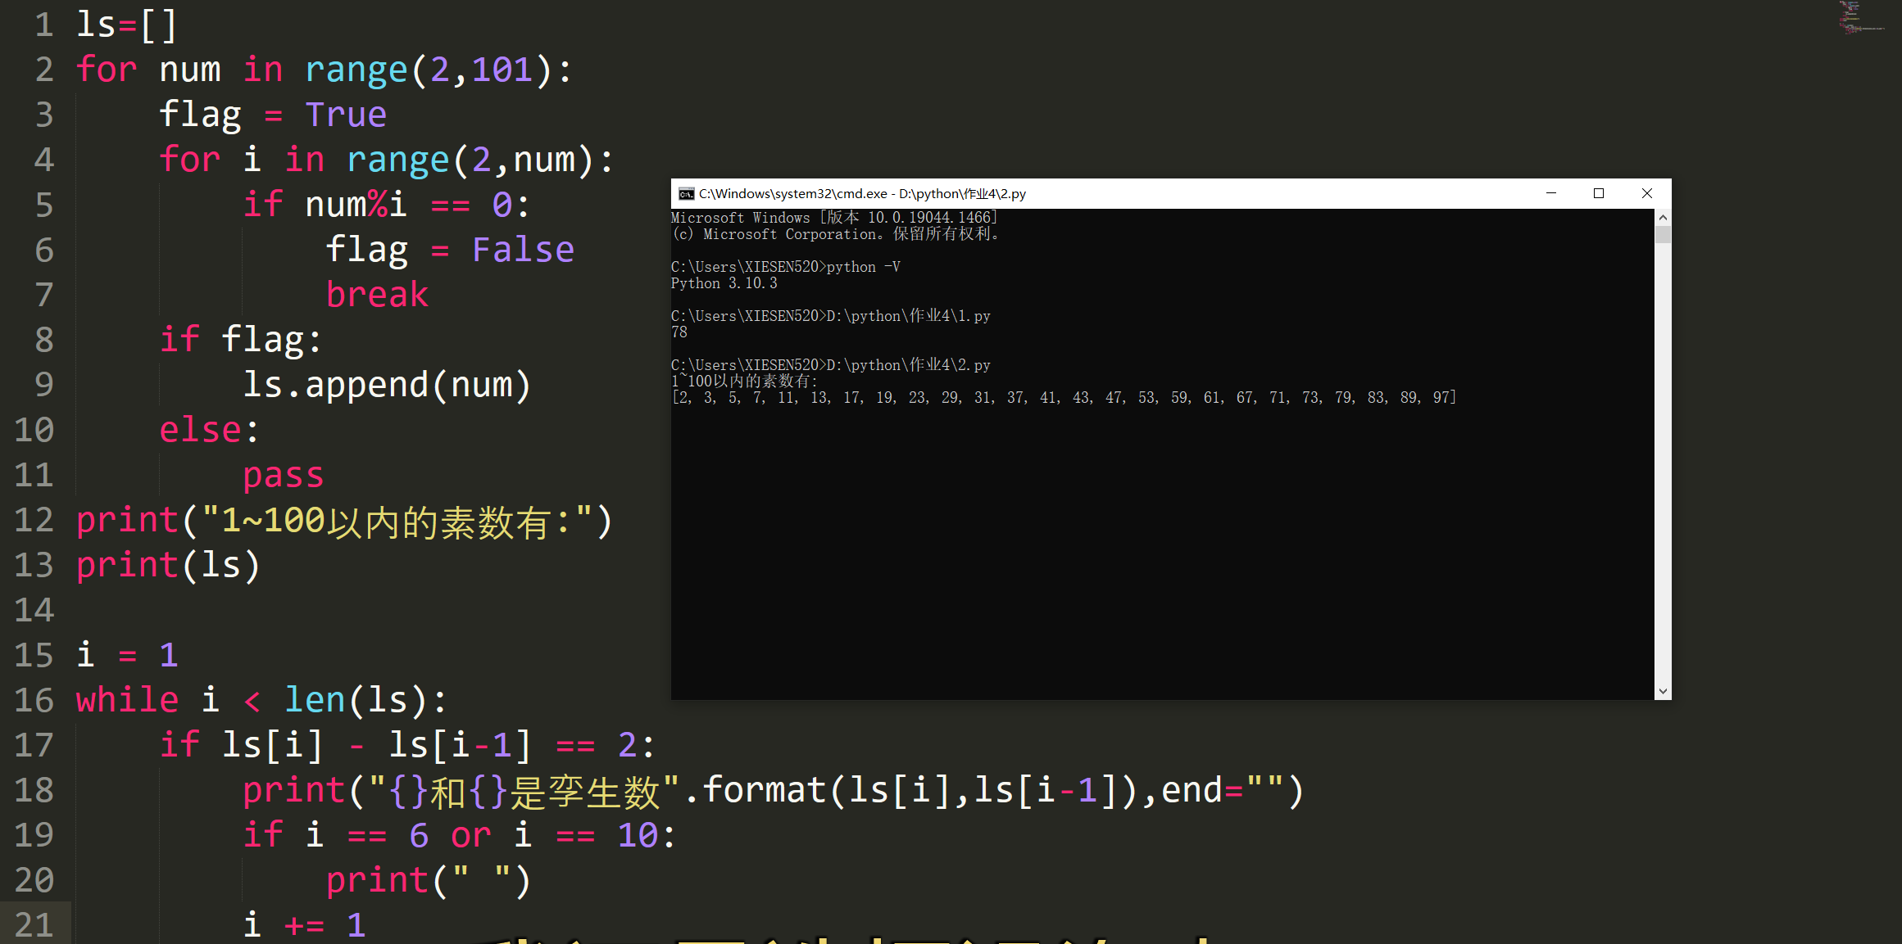Close the cmd.exe console window
Screen dimensions: 1902x944
(x=1647, y=193)
